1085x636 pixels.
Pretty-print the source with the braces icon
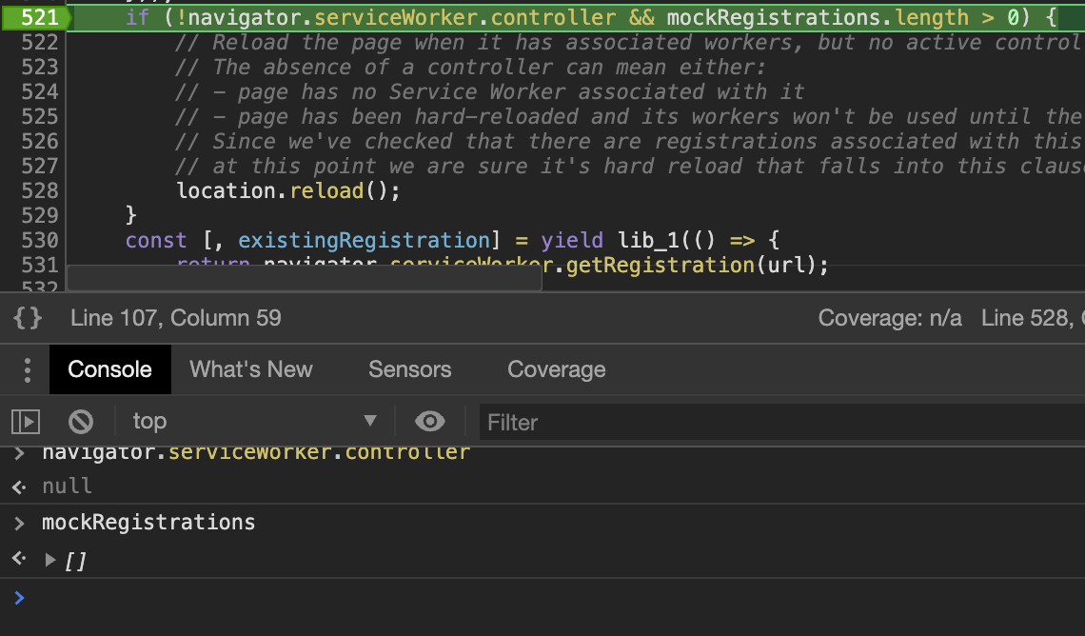(28, 318)
